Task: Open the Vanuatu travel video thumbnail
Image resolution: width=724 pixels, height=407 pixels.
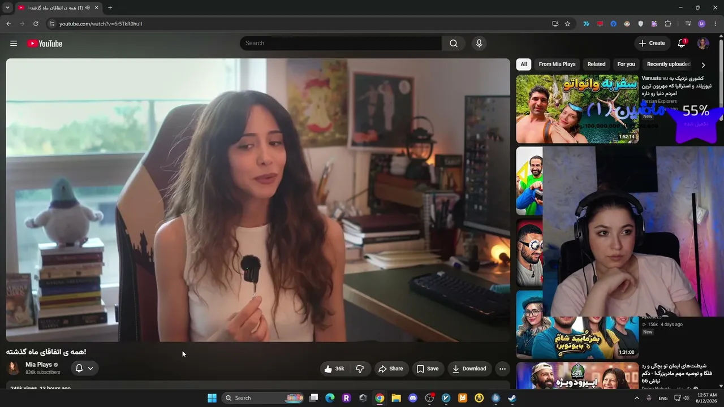Action: coord(578,109)
